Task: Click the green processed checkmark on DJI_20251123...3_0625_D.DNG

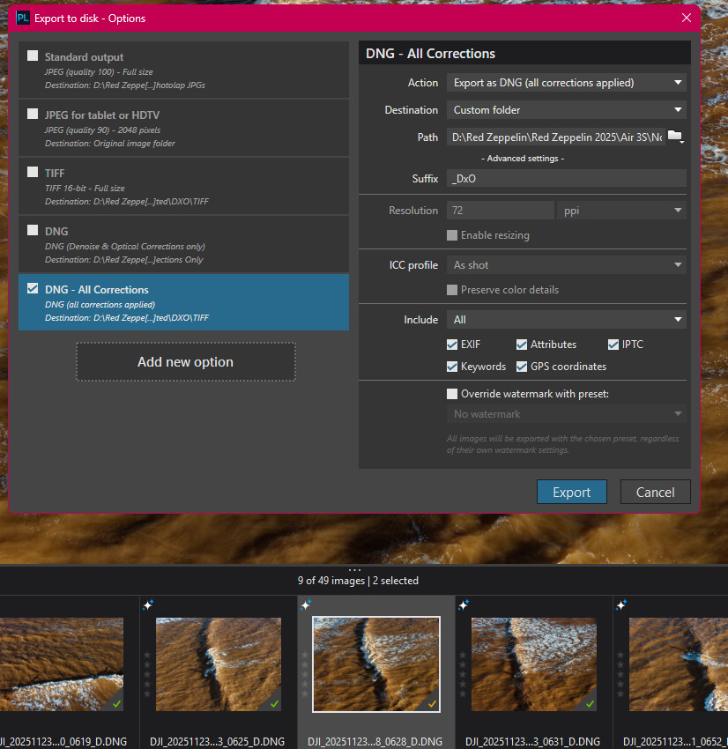Action: click(272, 705)
